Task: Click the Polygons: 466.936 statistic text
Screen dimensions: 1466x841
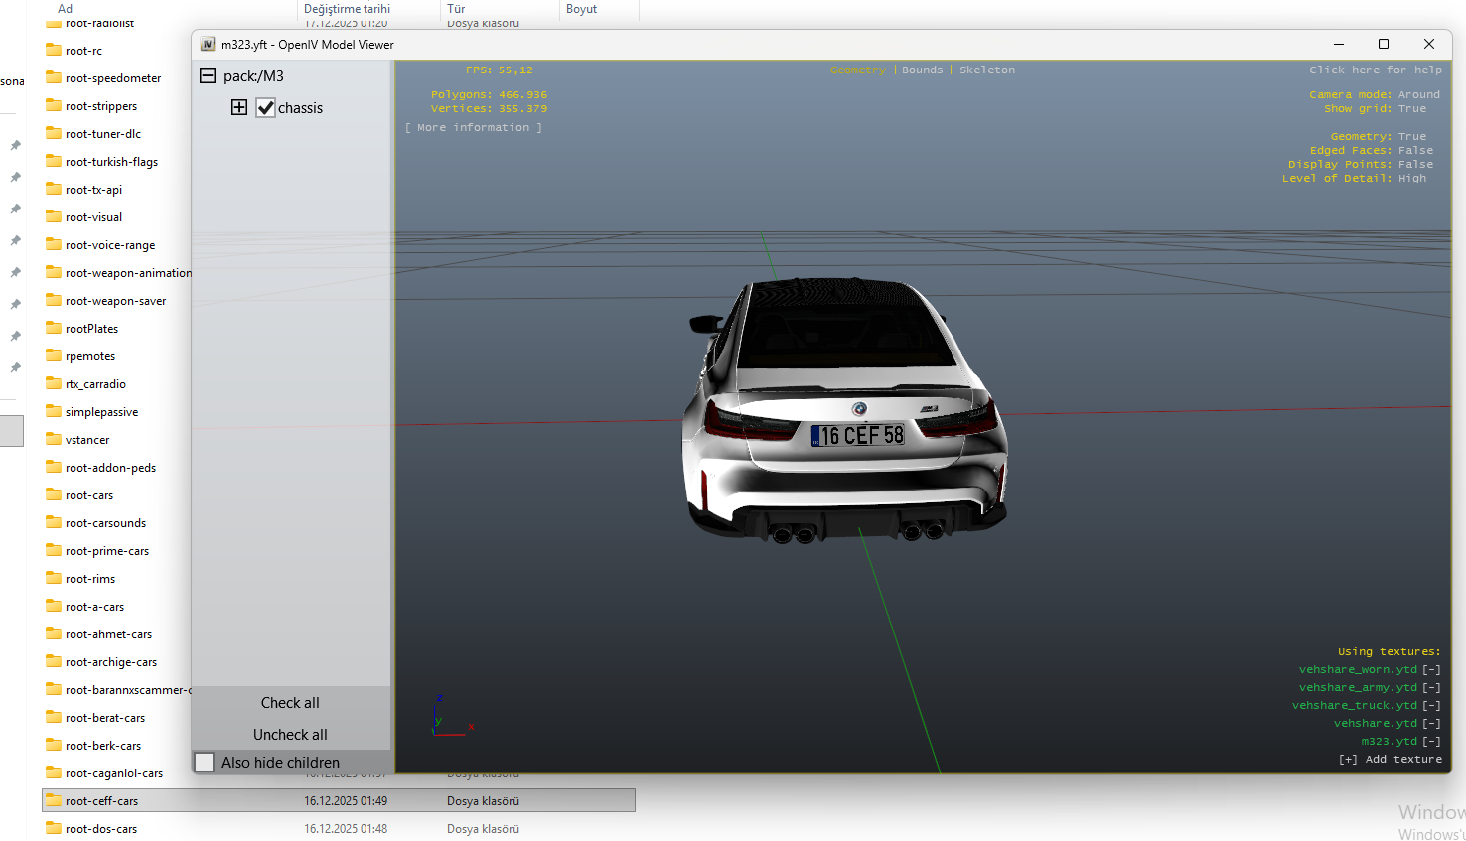Action: 489,95
